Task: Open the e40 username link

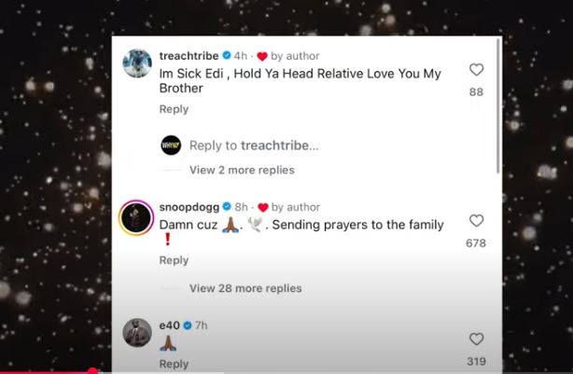Action: [x=170, y=326]
